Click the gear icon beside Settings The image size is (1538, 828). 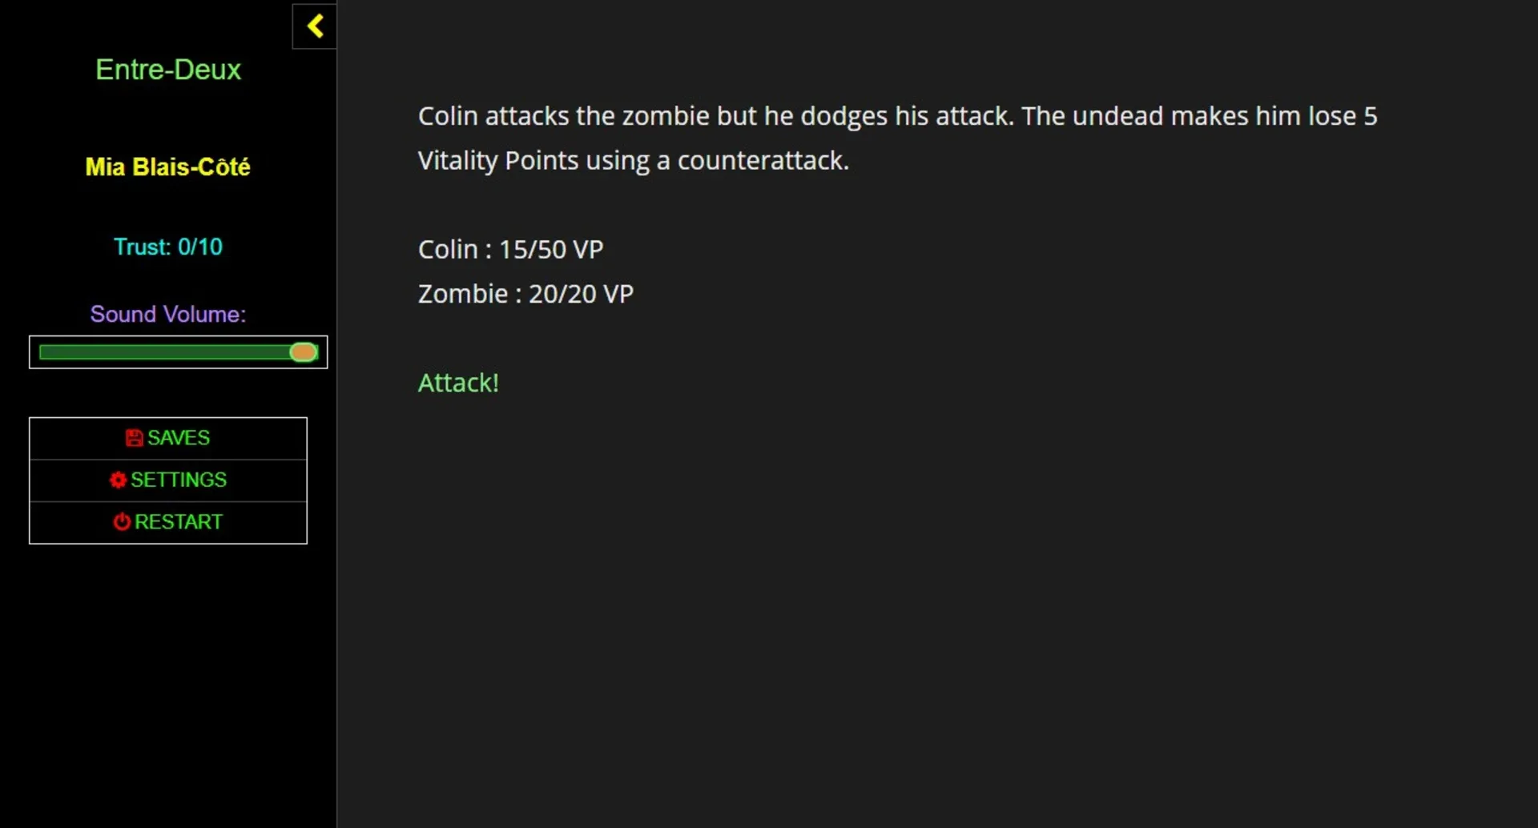tap(118, 480)
